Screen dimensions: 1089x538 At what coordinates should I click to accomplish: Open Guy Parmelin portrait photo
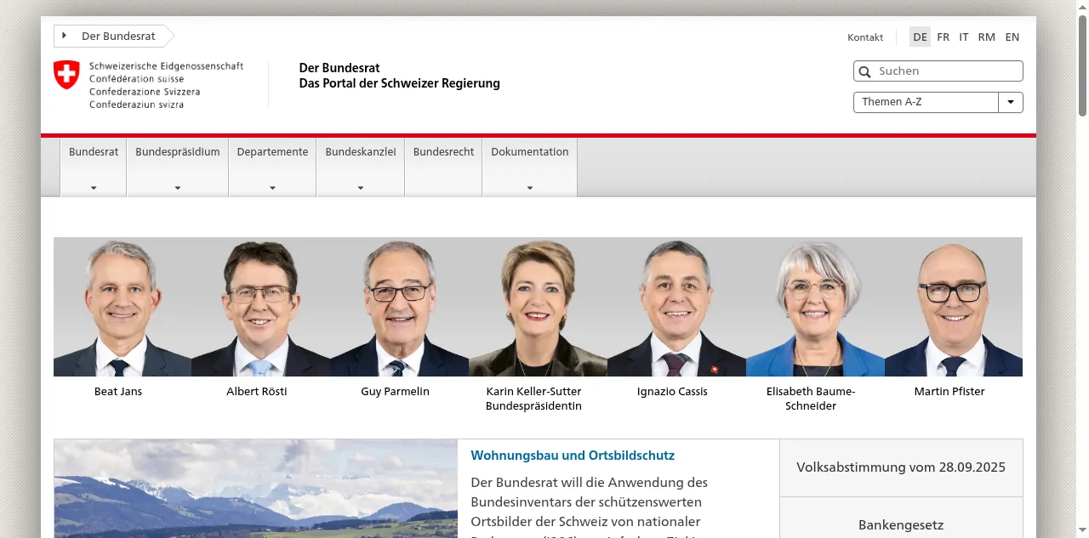(399, 307)
